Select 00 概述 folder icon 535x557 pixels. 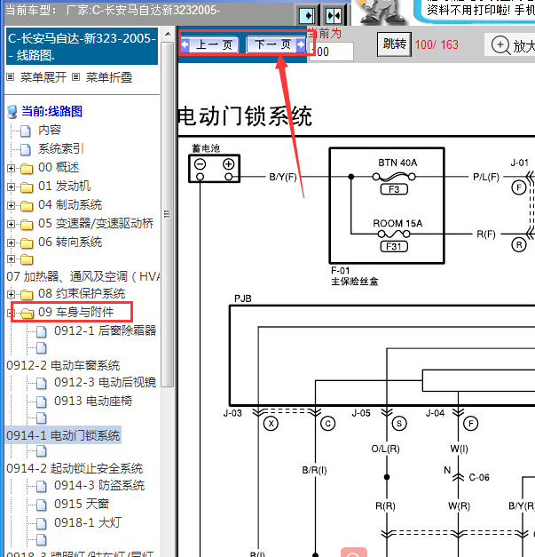point(27,168)
